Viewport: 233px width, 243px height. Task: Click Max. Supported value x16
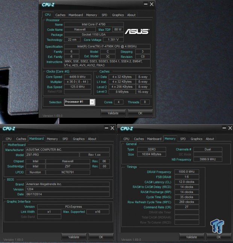pyautogui.click(x=98, y=212)
